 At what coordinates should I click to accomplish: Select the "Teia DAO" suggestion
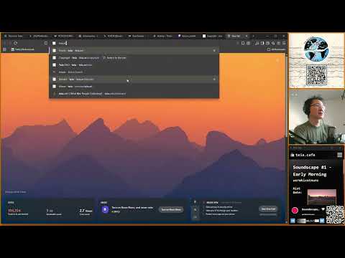(134, 65)
